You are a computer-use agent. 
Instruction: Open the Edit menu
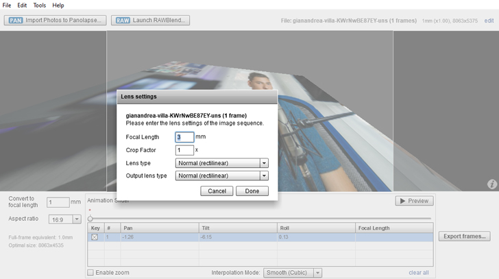(x=23, y=5)
